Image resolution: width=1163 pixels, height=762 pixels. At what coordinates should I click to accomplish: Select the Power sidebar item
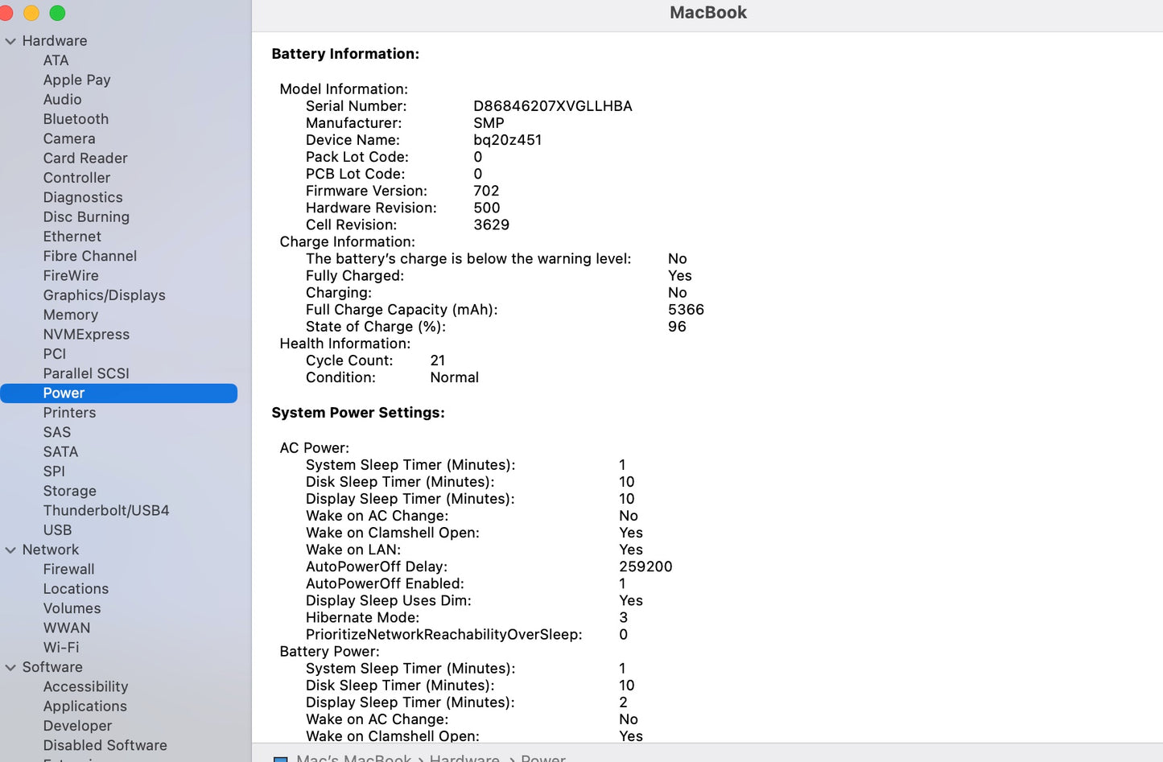tap(64, 393)
